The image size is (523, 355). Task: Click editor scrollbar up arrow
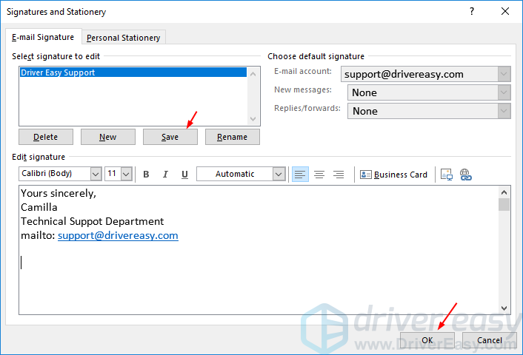504,192
